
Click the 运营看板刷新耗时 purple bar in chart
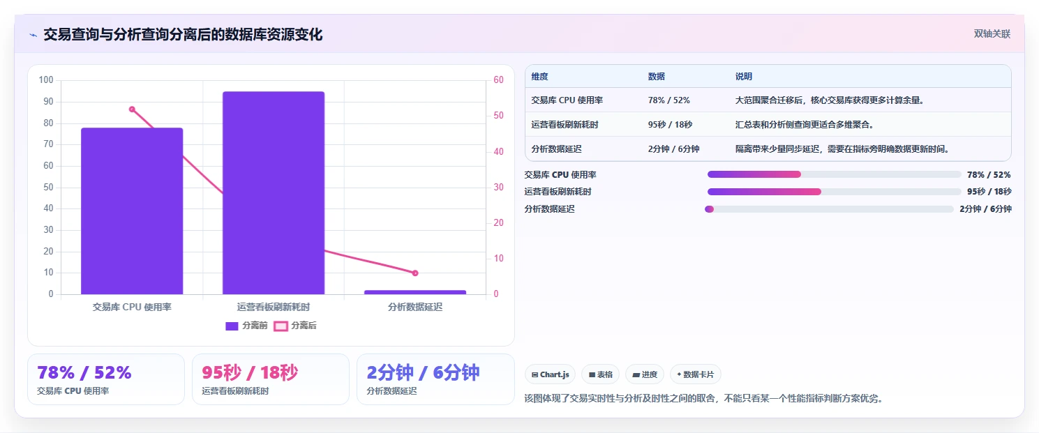(274, 192)
